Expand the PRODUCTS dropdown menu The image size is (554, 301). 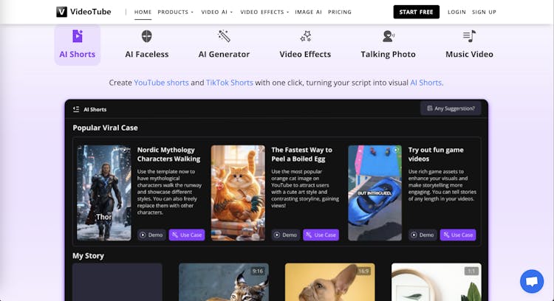pyautogui.click(x=175, y=12)
